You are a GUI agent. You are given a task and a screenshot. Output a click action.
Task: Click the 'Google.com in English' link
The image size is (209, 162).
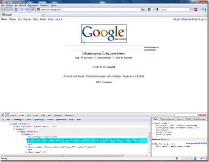[x=133, y=76]
